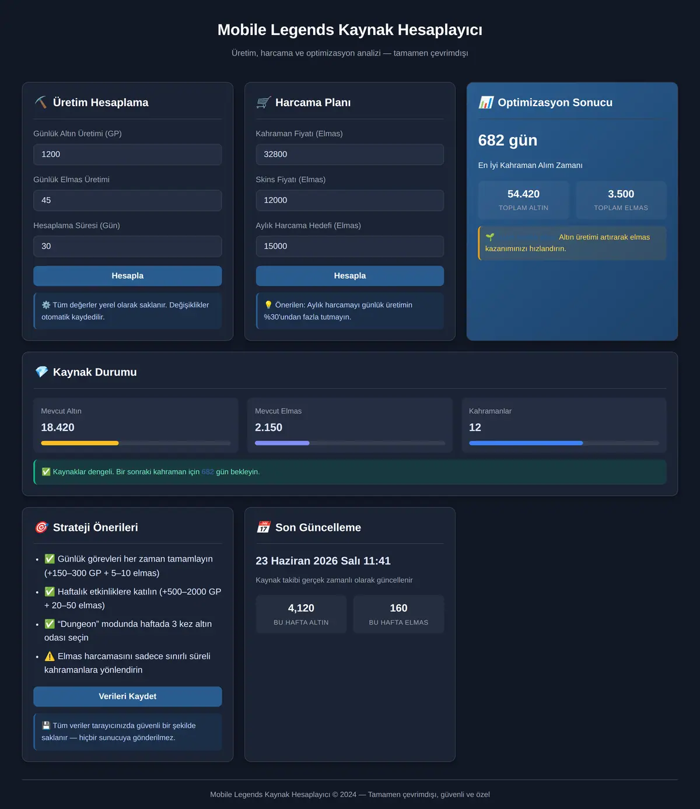Focus the Günlük Altın Üretimi (GP) field

coord(128,155)
